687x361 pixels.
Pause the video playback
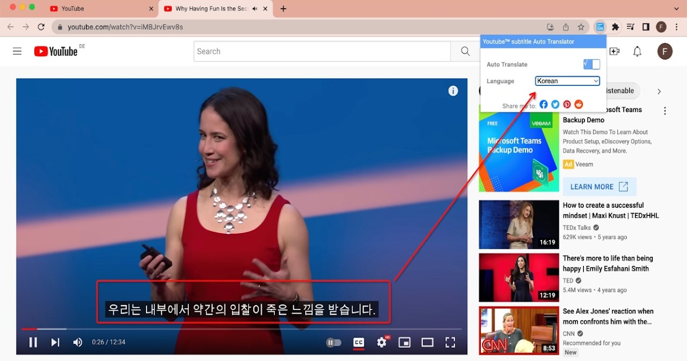click(x=33, y=342)
